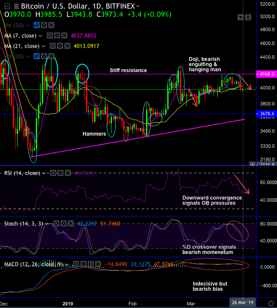
Task: Select the Hammers text annotation
Action: click(x=94, y=134)
